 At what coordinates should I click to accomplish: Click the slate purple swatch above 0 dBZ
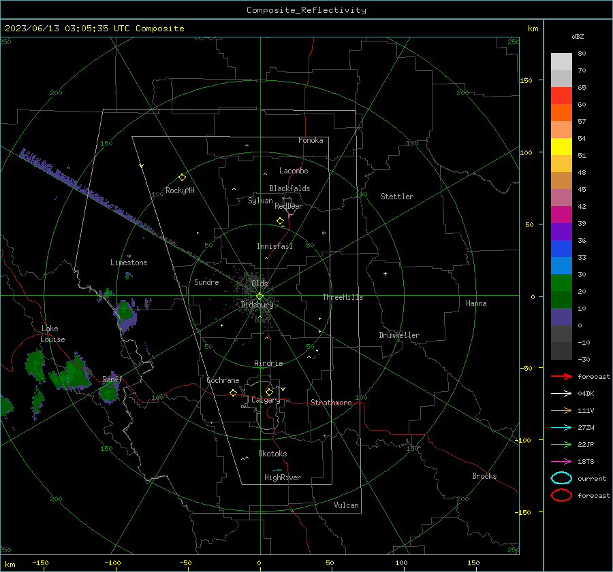tap(561, 317)
